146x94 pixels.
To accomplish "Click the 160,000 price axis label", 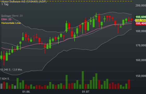I will click(x=141, y=60).
